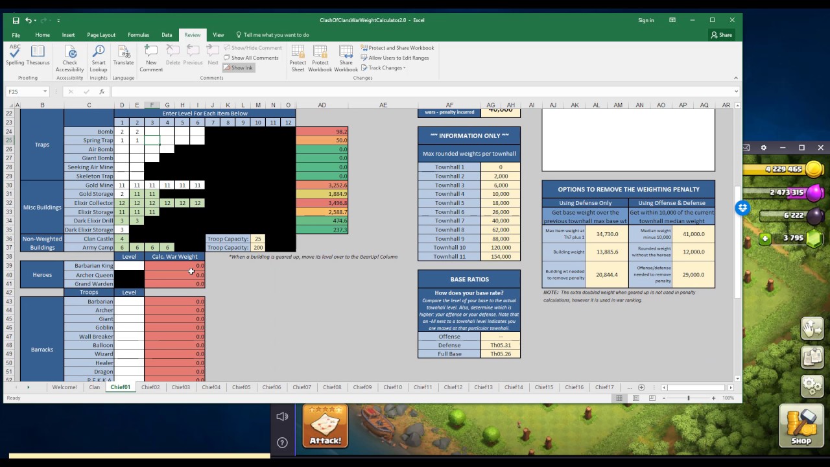Switch to the Insert ribbon tab

point(68,35)
